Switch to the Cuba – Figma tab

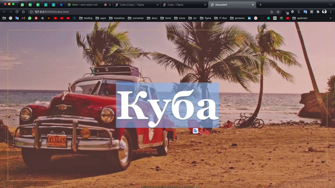[x=184, y=5]
